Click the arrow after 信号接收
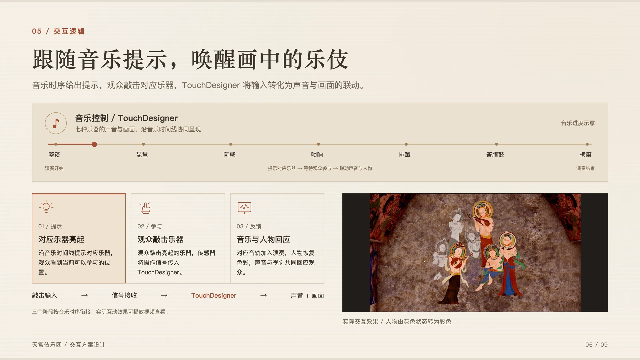640x360 pixels. click(164, 295)
